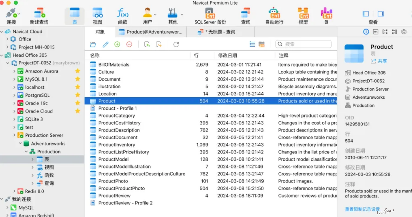Click the open table folder icon
This screenshot has height=217, width=412.
pyautogui.click(x=93, y=44)
